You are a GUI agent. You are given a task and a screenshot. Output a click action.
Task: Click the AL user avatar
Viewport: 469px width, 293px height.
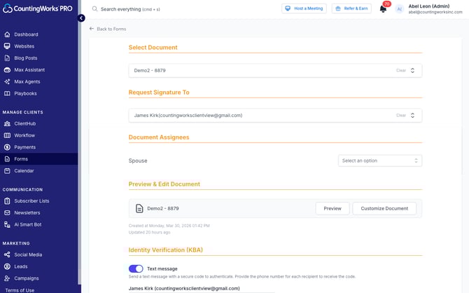(x=399, y=9)
